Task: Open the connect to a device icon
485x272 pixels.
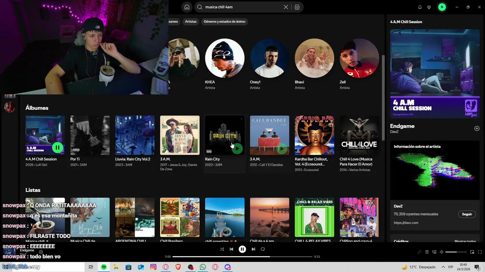Action: tap(435, 252)
